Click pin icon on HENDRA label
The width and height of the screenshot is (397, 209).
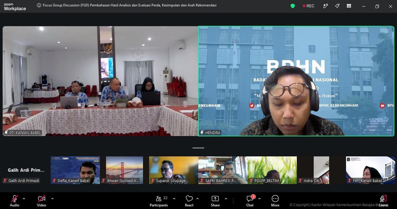coord(202,133)
